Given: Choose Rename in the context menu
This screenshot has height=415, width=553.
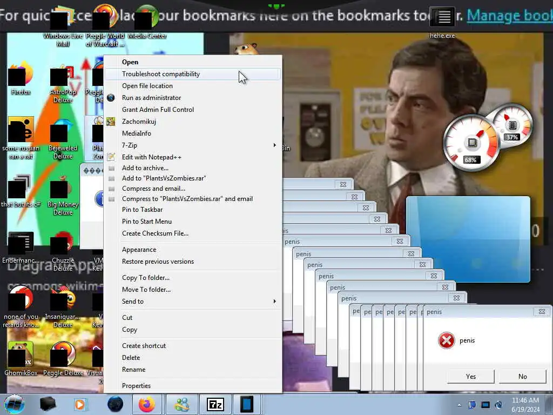Looking at the screenshot, I should pos(193,370).
